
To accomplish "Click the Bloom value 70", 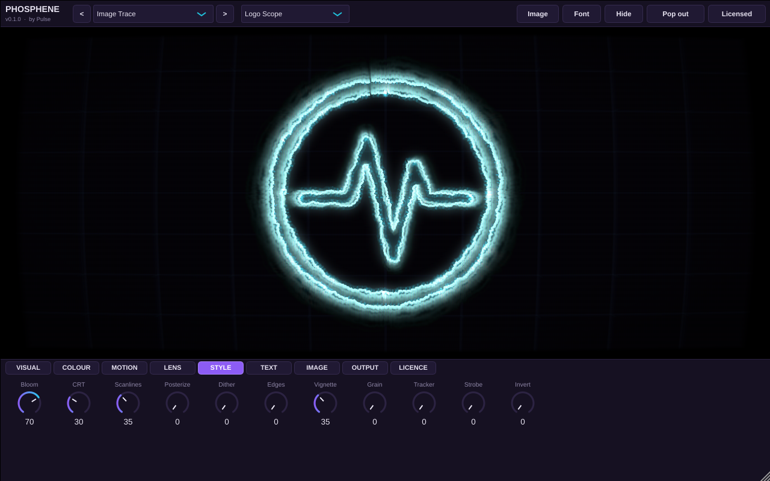I will 29,422.
